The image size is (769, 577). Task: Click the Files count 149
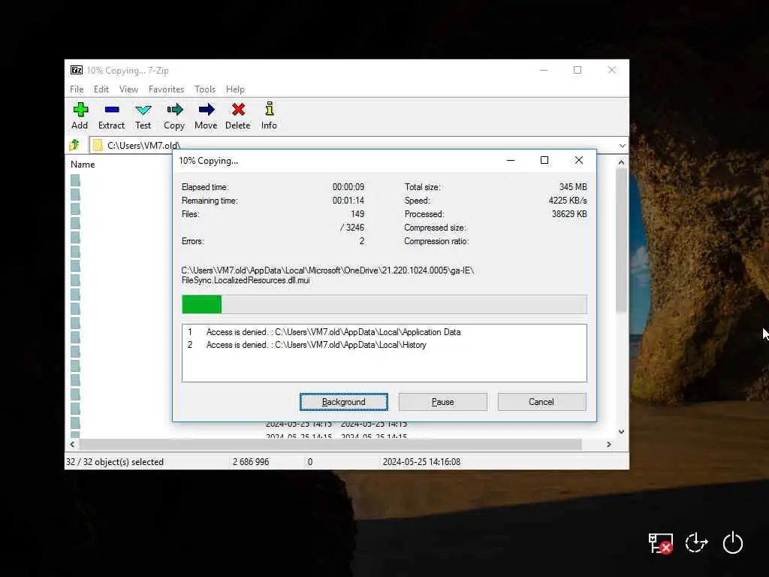[x=357, y=214]
